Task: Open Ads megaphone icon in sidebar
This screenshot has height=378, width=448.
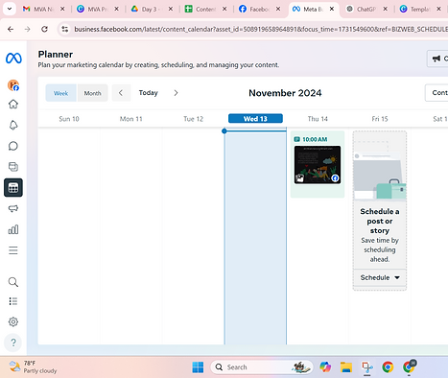Action: pyautogui.click(x=13, y=208)
